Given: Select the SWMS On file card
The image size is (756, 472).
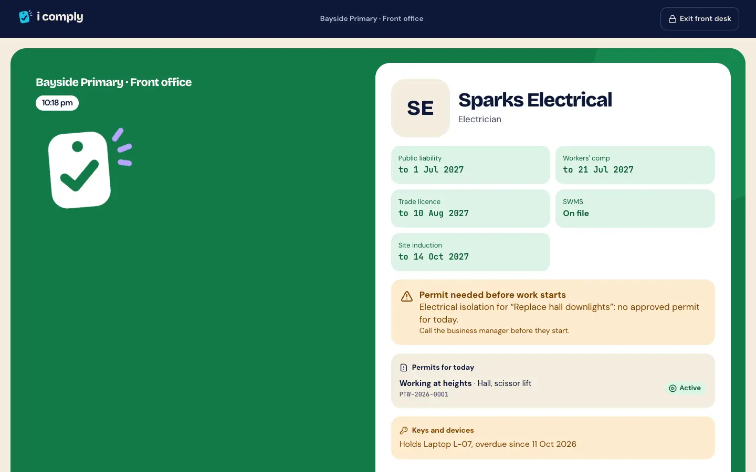Looking at the screenshot, I should (x=635, y=208).
